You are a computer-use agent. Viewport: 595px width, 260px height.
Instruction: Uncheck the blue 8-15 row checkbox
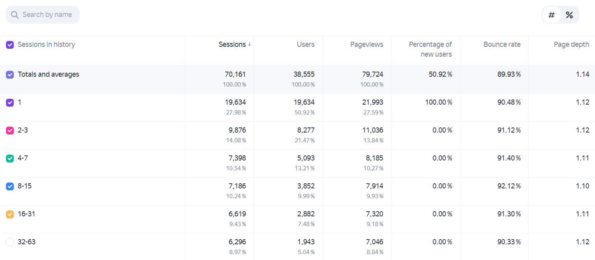(x=10, y=186)
